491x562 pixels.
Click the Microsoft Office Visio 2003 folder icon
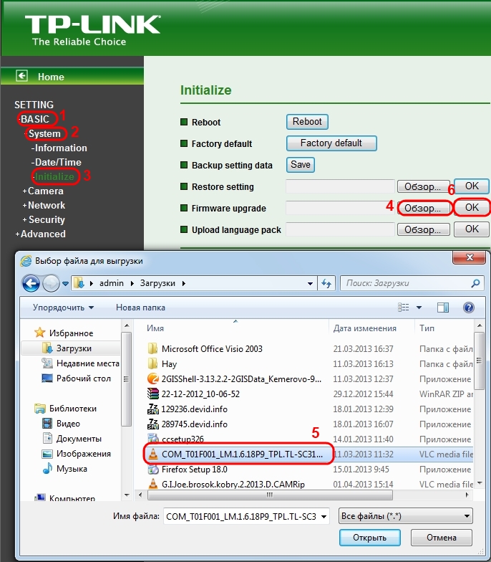[153, 348]
